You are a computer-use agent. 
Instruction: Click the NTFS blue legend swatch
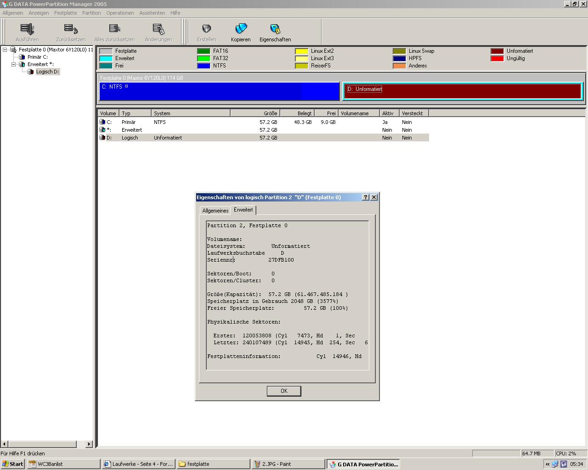click(x=204, y=66)
